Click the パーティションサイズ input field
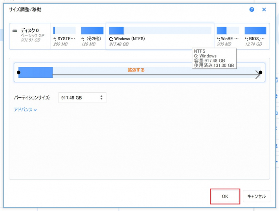The height and width of the screenshot is (211, 279). (x=79, y=98)
